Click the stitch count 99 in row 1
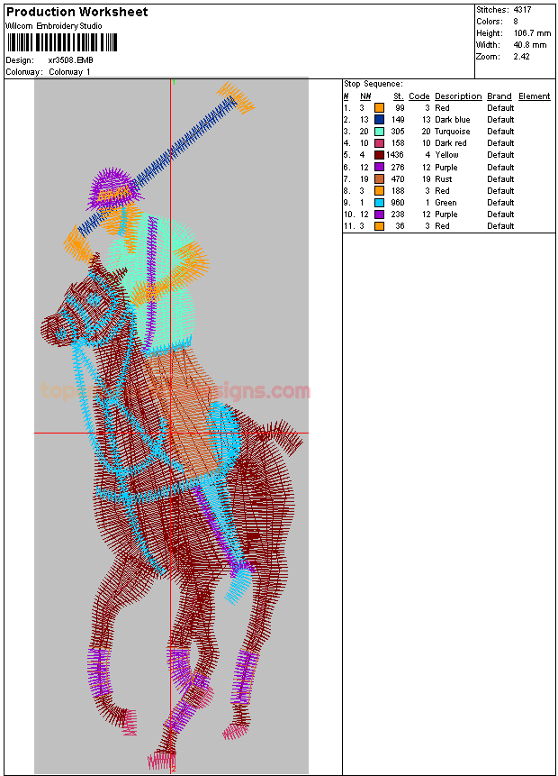The width and height of the screenshot is (558, 776). (400, 108)
